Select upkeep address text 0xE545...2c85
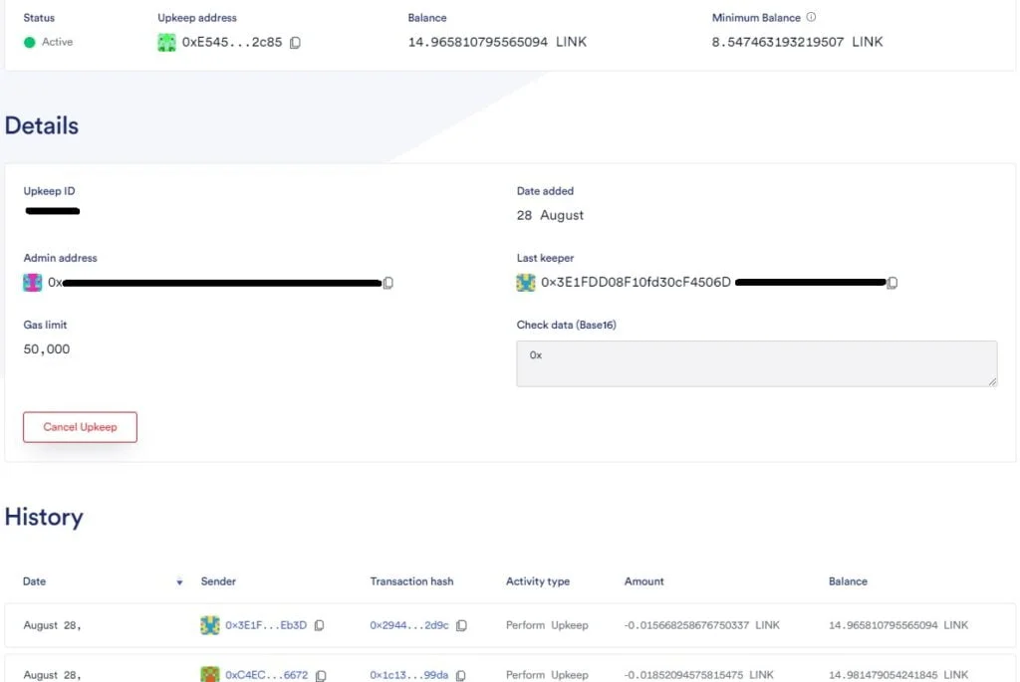 coord(232,42)
